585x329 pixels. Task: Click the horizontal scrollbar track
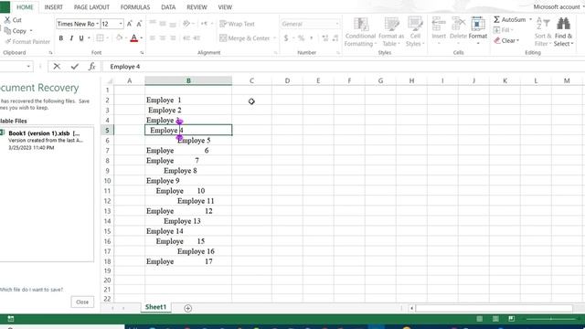[494, 308]
